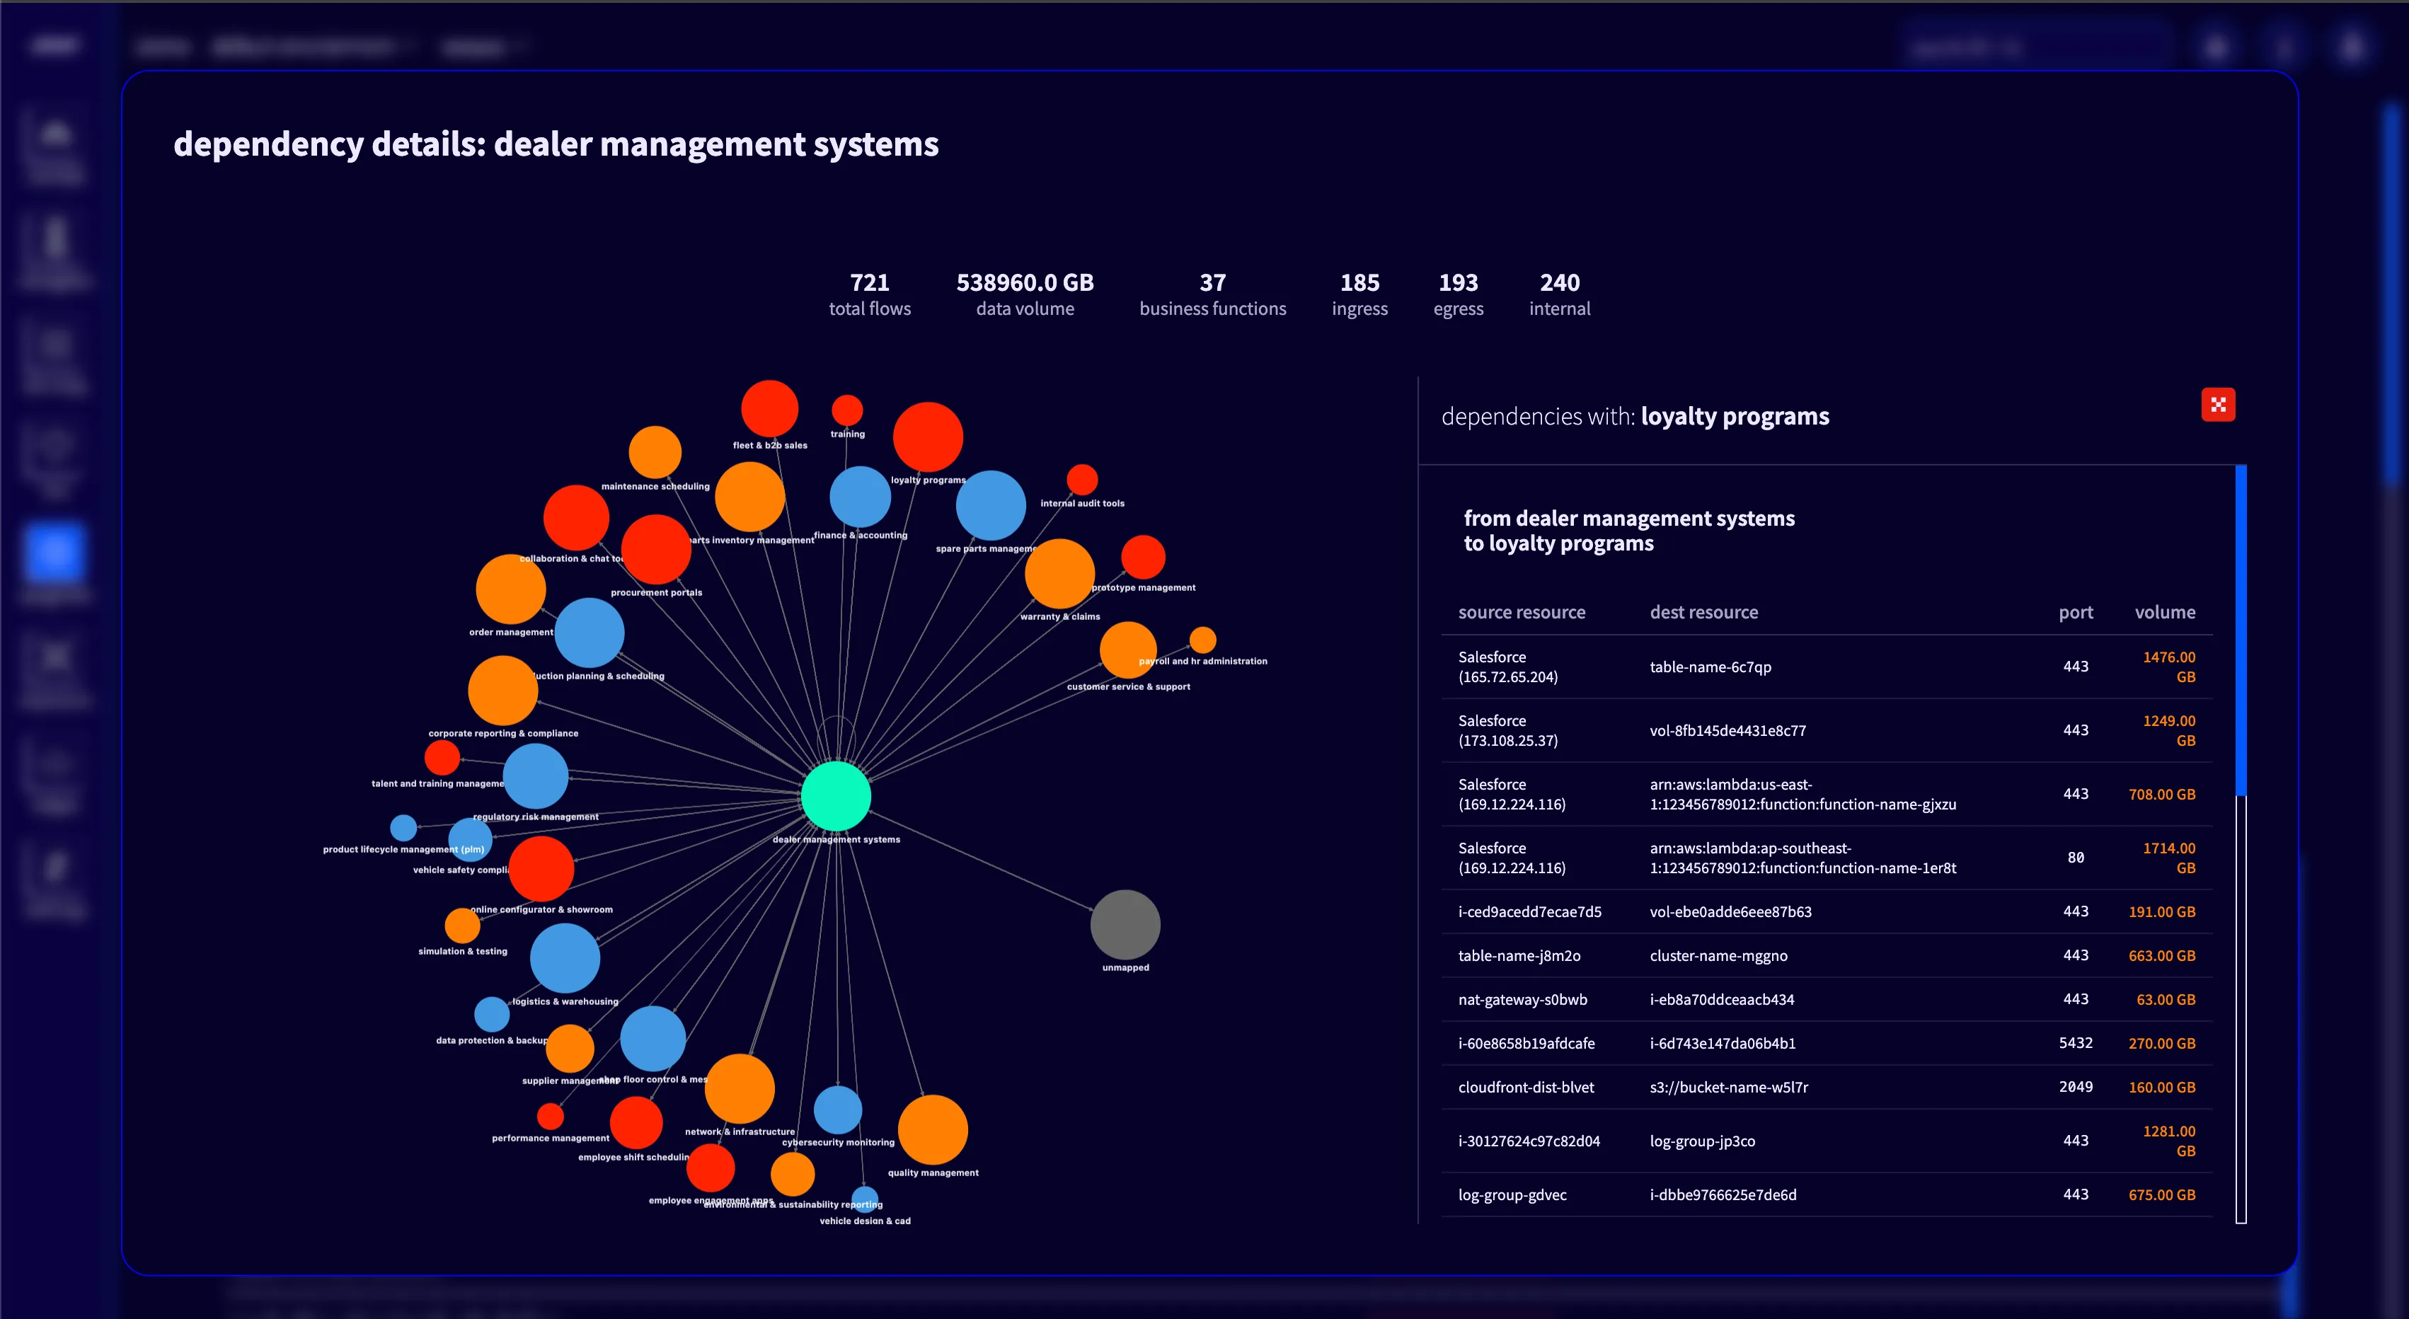Click the green dealer management systems node
The width and height of the screenshot is (2409, 1319).
coord(835,795)
